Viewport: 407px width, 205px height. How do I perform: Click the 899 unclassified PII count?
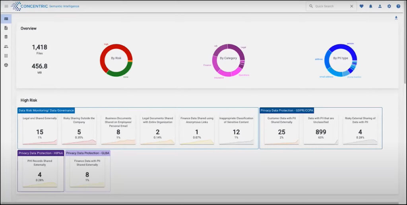[x=321, y=132]
